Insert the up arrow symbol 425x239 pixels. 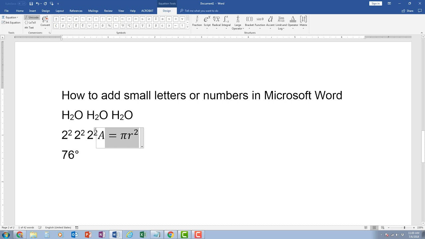182,26
